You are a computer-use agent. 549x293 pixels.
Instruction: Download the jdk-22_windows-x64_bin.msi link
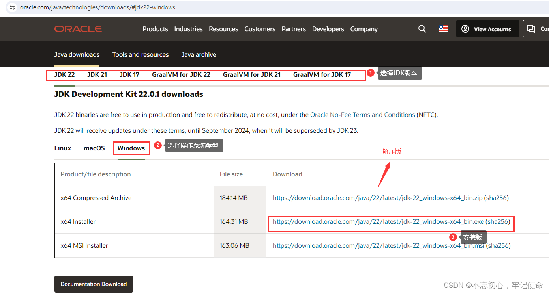[x=378, y=245]
